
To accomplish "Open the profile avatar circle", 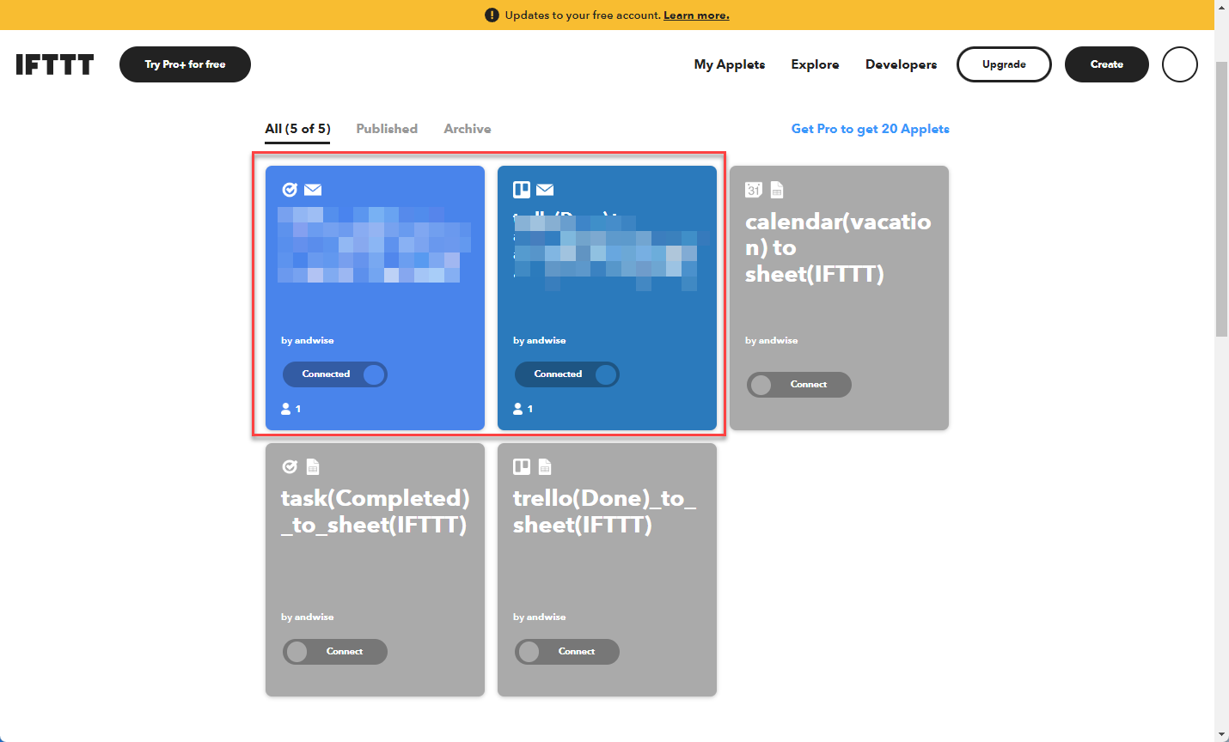I will pyautogui.click(x=1180, y=64).
